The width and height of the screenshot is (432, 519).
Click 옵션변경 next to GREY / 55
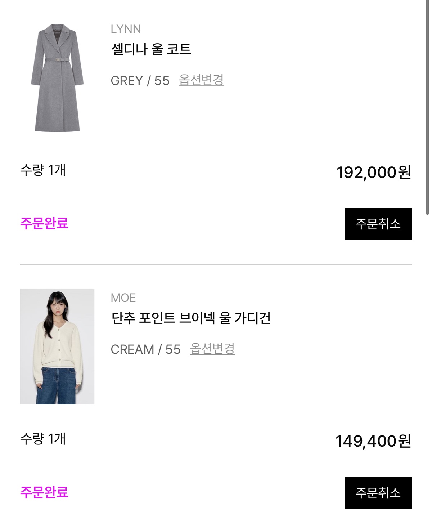click(x=201, y=80)
